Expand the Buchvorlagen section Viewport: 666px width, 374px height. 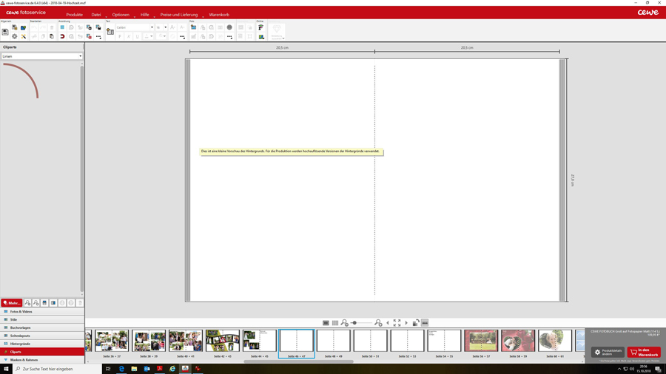[x=42, y=327]
